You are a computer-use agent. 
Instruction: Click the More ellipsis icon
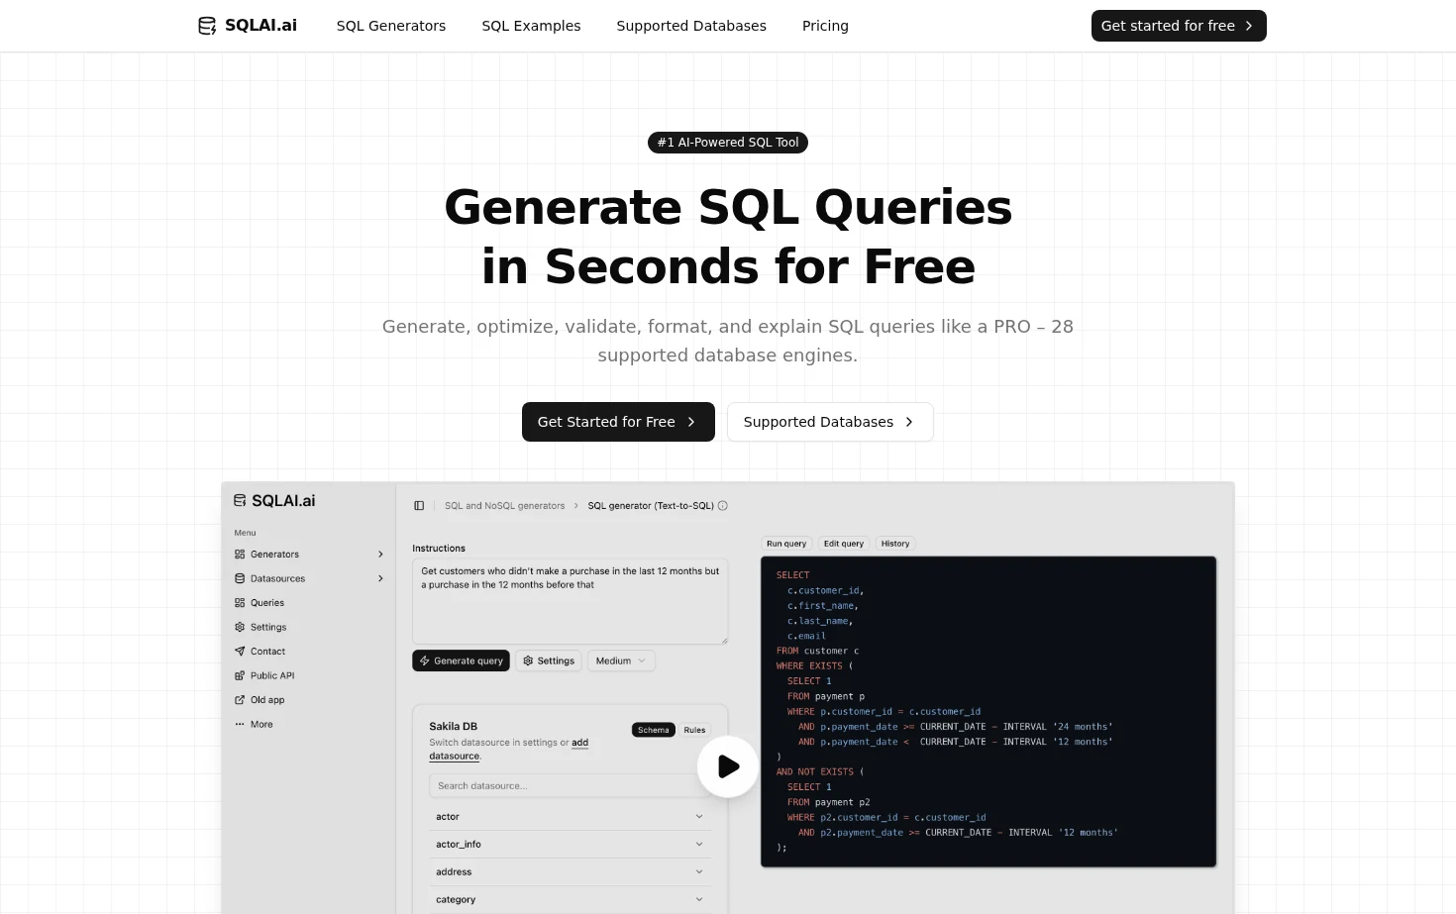[x=240, y=724]
